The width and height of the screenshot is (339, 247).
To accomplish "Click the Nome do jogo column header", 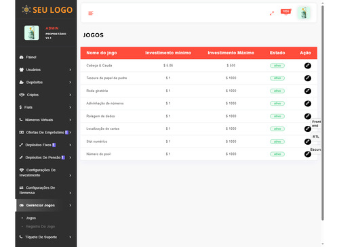I will coord(102,53).
